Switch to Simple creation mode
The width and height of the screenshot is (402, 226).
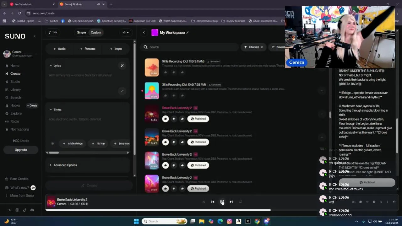(x=81, y=32)
